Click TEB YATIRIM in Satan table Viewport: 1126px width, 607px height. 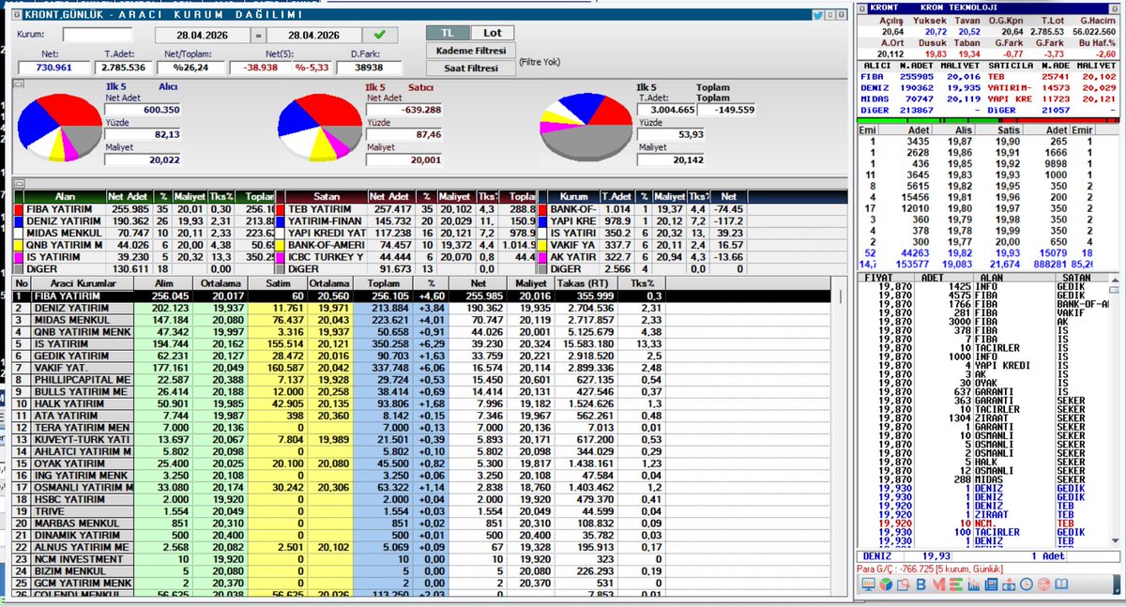click(320, 209)
